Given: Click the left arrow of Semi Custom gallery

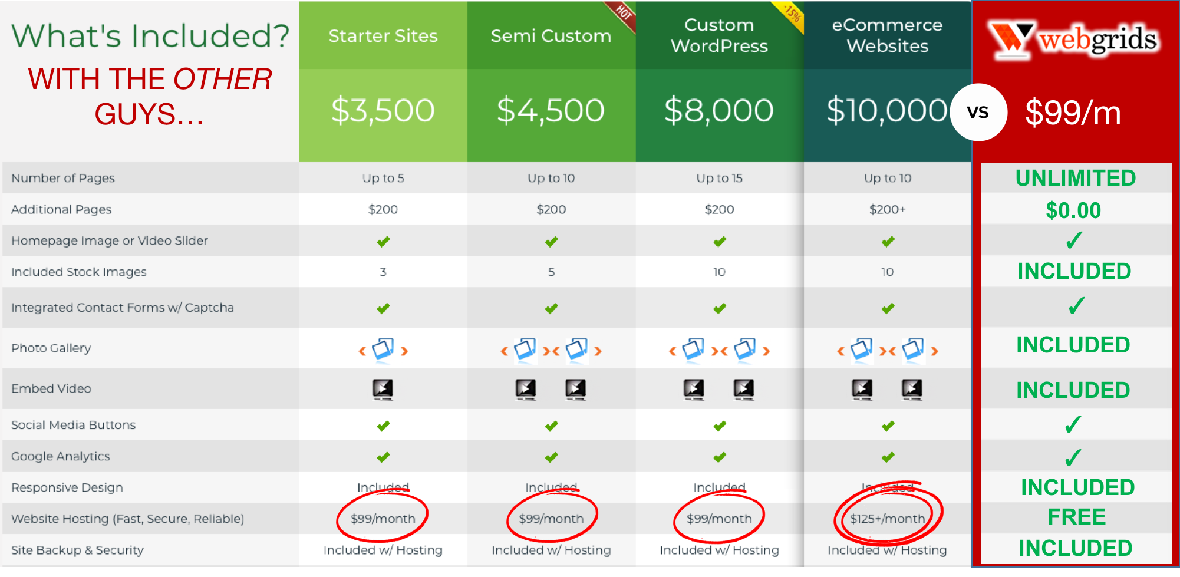Looking at the screenshot, I should pyautogui.click(x=504, y=351).
